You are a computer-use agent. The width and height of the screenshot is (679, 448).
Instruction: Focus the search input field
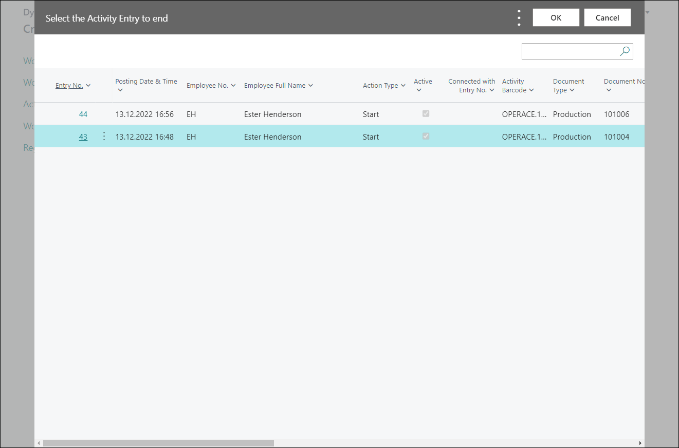point(570,51)
